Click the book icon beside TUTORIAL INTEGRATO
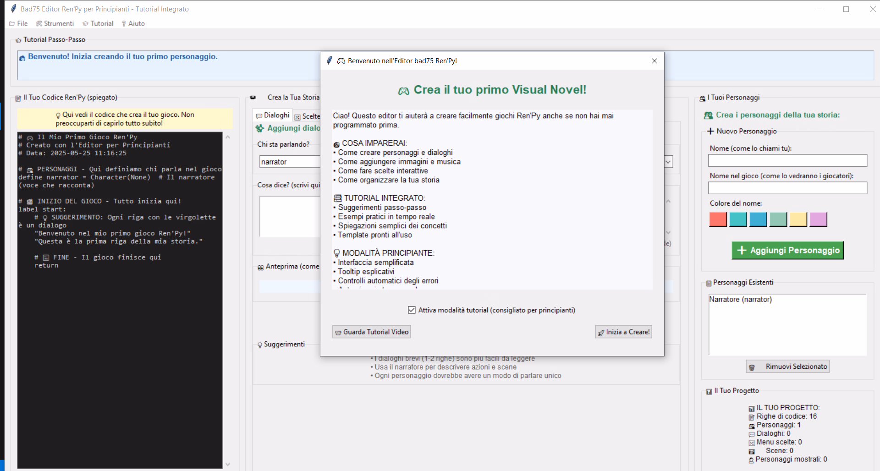Image resolution: width=880 pixels, height=471 pixels. click(x=338, y=198)
